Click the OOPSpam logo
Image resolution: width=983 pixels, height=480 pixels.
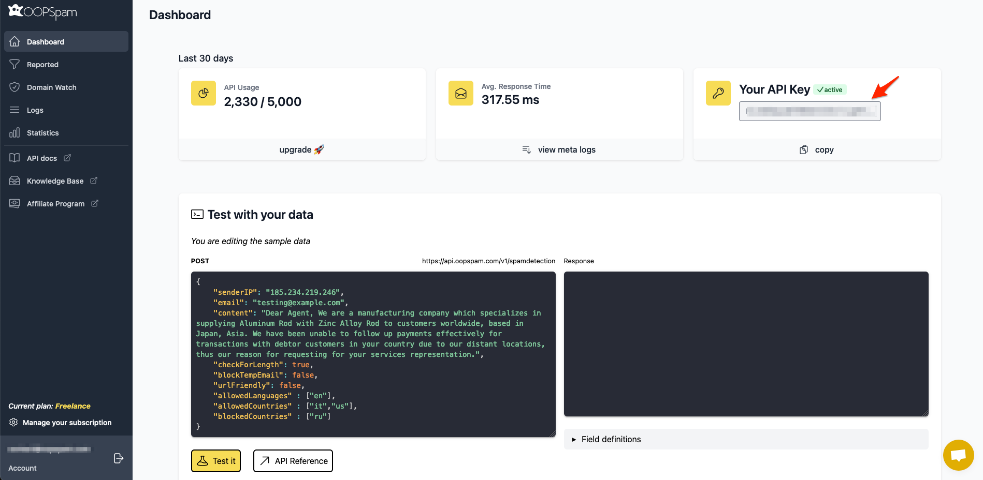(42, 11)
